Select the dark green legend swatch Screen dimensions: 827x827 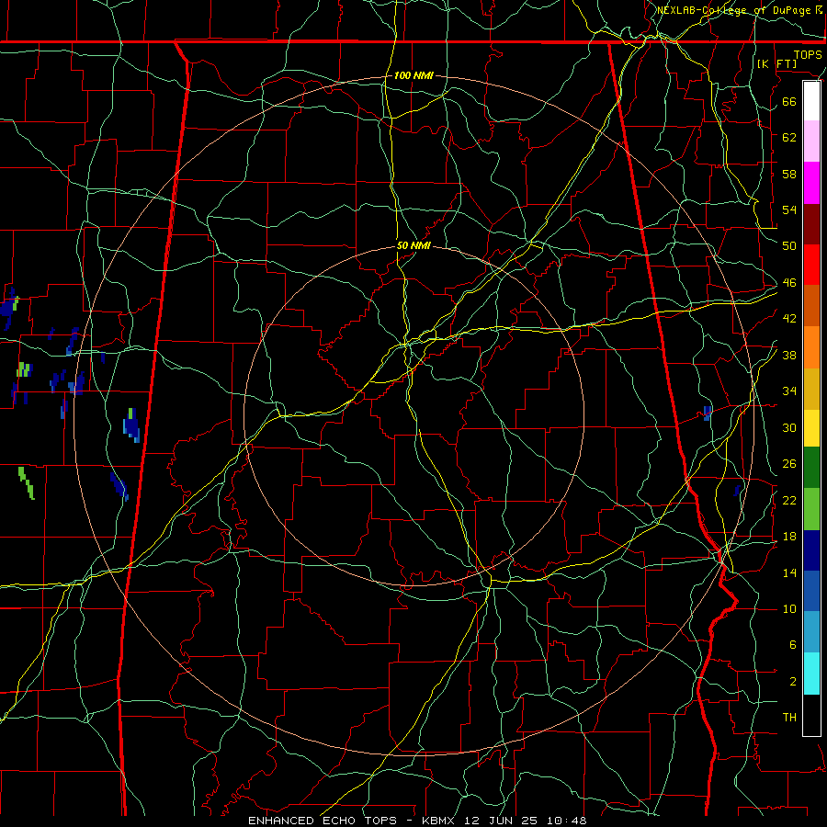point(811,468)
